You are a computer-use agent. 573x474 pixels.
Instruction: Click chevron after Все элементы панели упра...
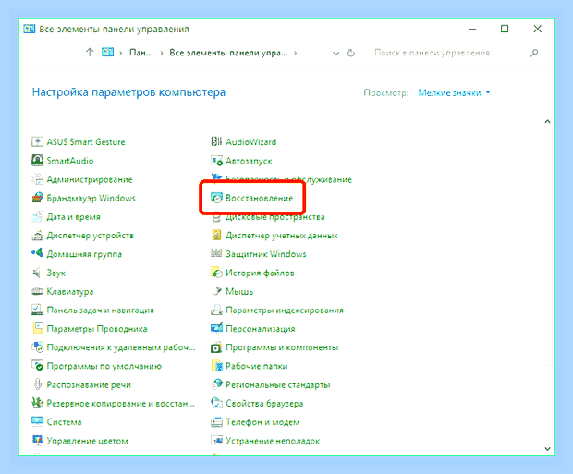[295, 53]
